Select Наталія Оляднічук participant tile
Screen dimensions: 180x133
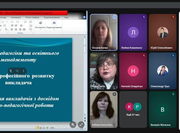pos(133,71)
